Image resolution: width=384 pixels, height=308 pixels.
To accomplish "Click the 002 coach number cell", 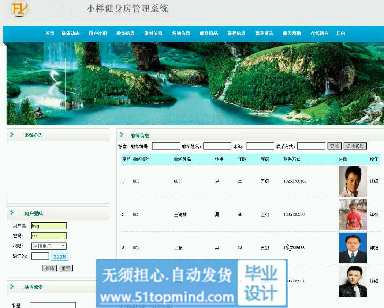I will 136,214.
